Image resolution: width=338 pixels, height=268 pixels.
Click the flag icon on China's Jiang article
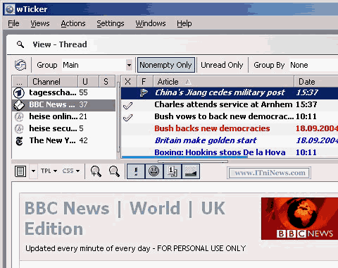pos(144,92)
